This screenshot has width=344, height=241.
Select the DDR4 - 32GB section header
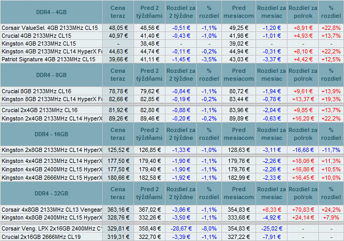[51, 193]
